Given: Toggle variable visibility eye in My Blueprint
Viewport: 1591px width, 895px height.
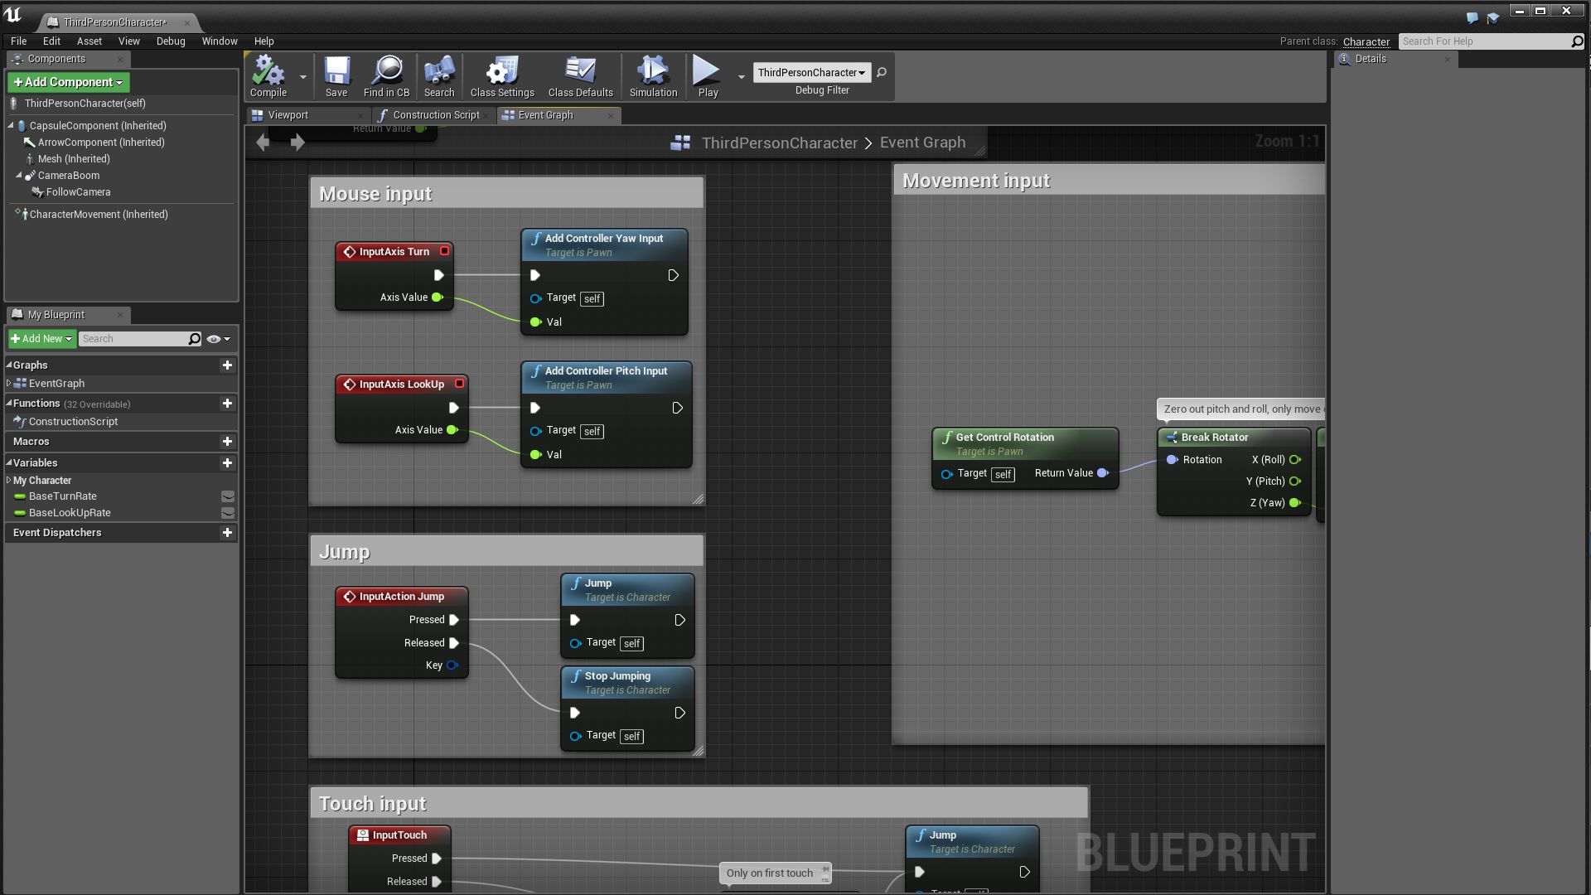Looking at the screenshot, I should coord(214,339).
